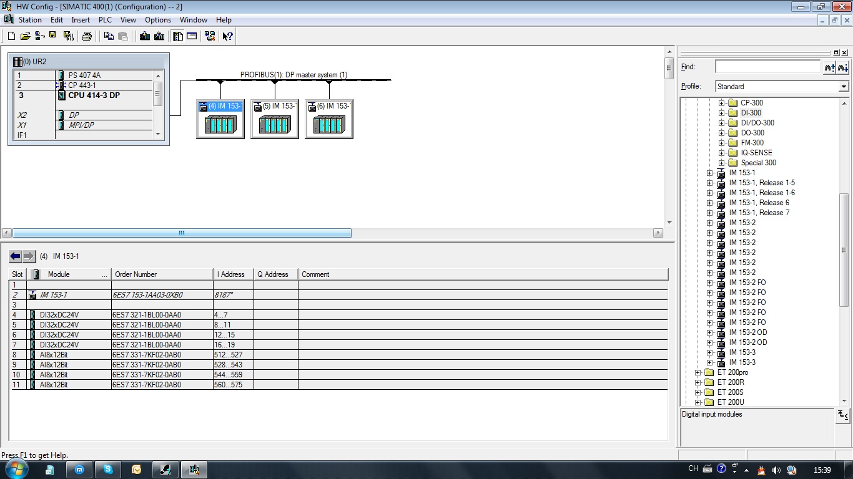
Task: Save the configuration with the floppy disk icon
Action: (x=53, y=36)
